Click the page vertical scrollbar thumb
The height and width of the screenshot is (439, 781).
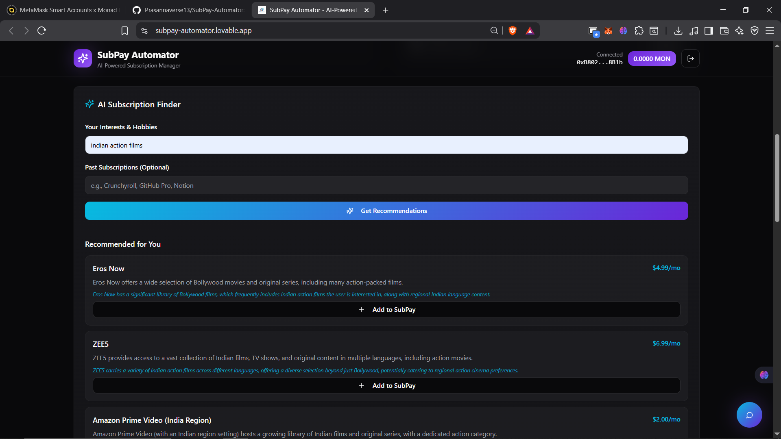click(777, 178)
